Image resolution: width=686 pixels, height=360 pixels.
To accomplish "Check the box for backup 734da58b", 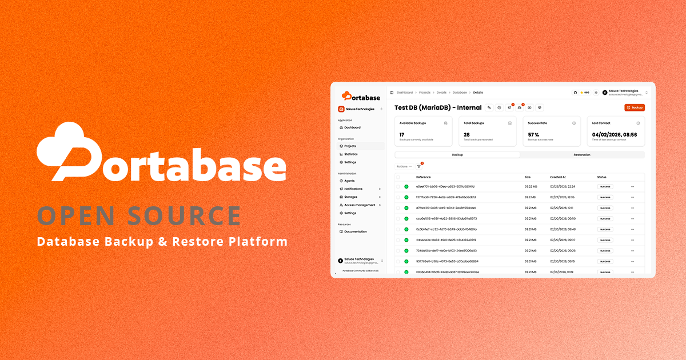I will pos(398,250).
